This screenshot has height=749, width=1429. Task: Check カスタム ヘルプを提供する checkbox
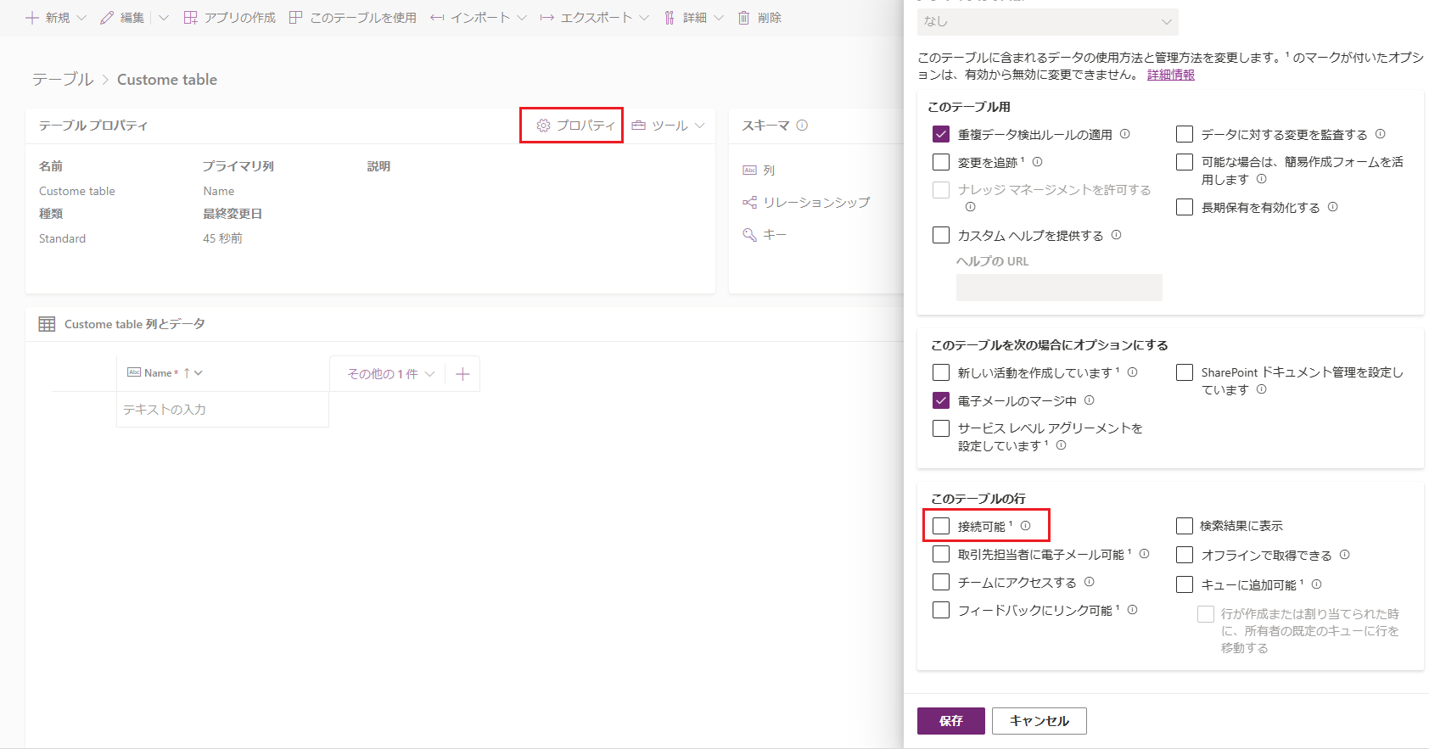click(x=941, y=235)
